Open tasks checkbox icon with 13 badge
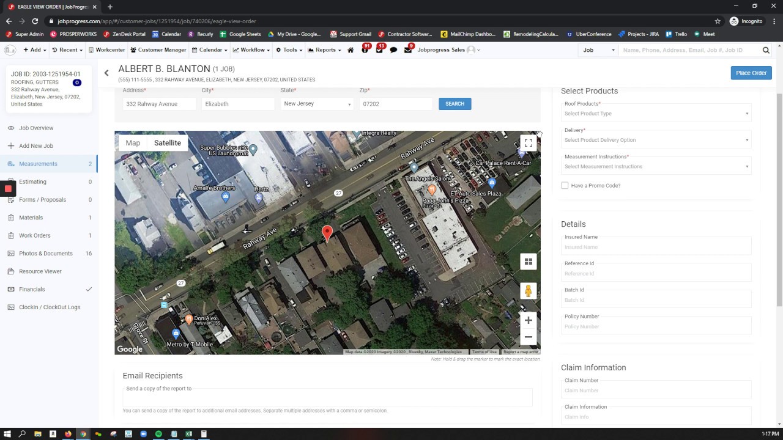783x440 pixels. click(x=380, y=50)
